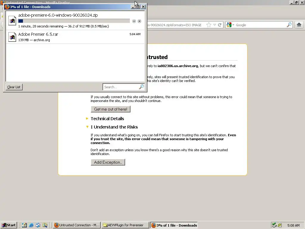Select the adobe-premiere-6.0-windows-90026024.zip file name
Viewport: 305px width, 229px height.
pos(58,15)
